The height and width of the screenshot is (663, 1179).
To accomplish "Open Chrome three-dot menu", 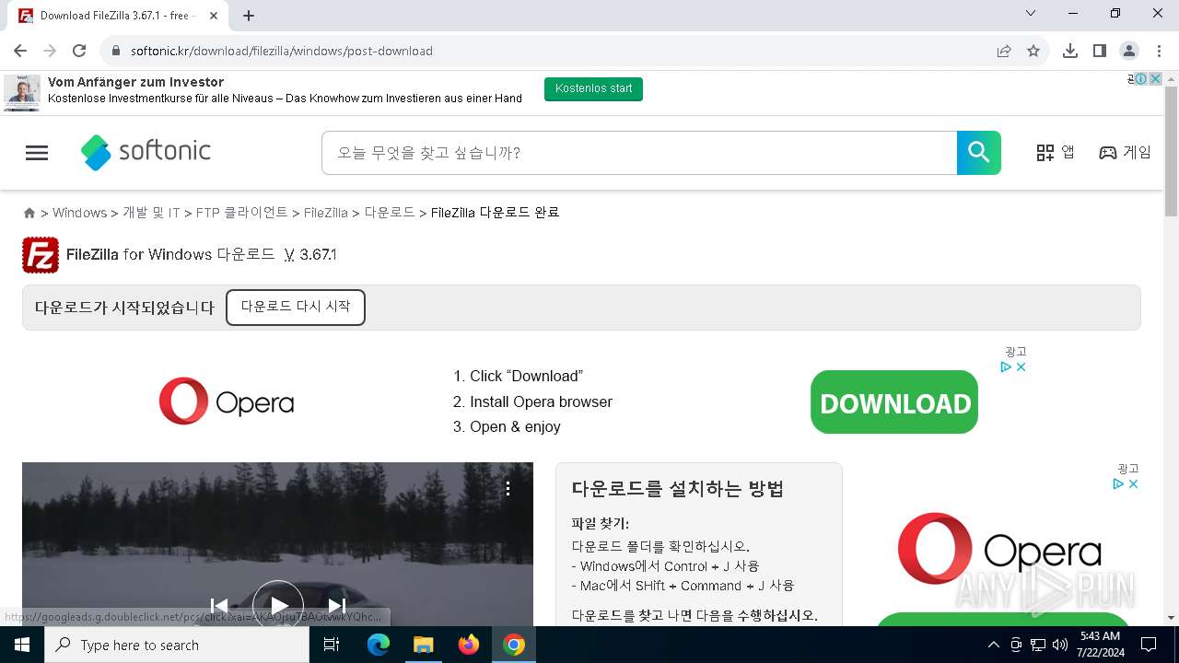I will 1159,51.
